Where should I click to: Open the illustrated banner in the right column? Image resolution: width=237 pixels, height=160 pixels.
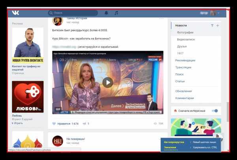196,127
